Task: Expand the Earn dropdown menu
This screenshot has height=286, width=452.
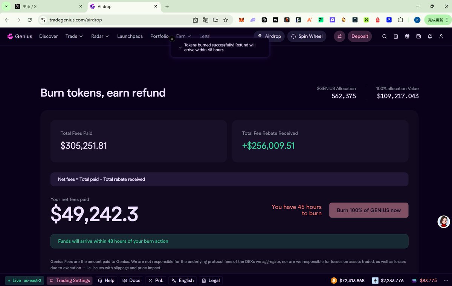Action: pos(184,36)
